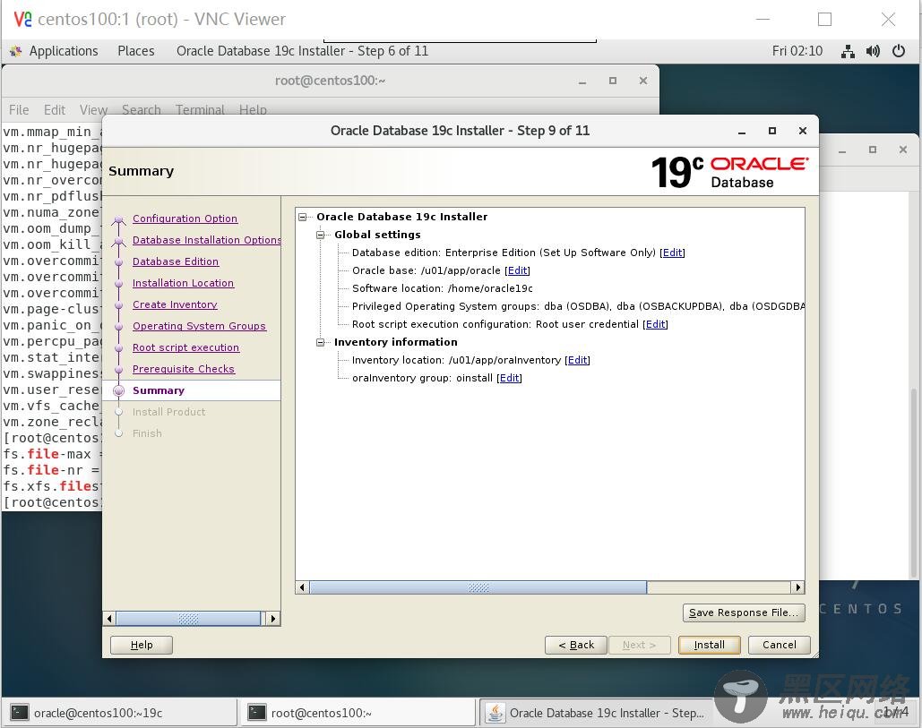Close the Oracle Database 19c Installer dialog

click(x=802, y=131)
